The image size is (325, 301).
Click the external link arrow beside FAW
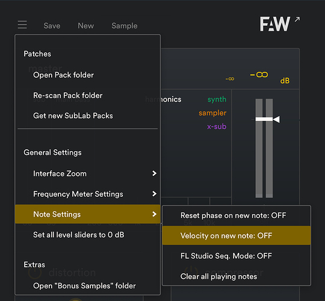pyautogui.click(x=297, y=19)
